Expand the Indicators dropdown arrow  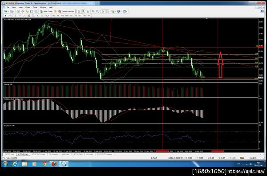[115, 12]
